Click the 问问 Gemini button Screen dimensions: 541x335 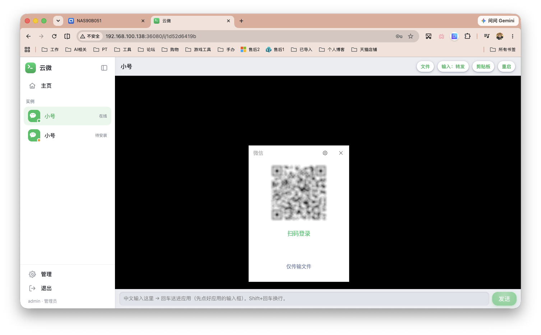(x=498, y=21)
